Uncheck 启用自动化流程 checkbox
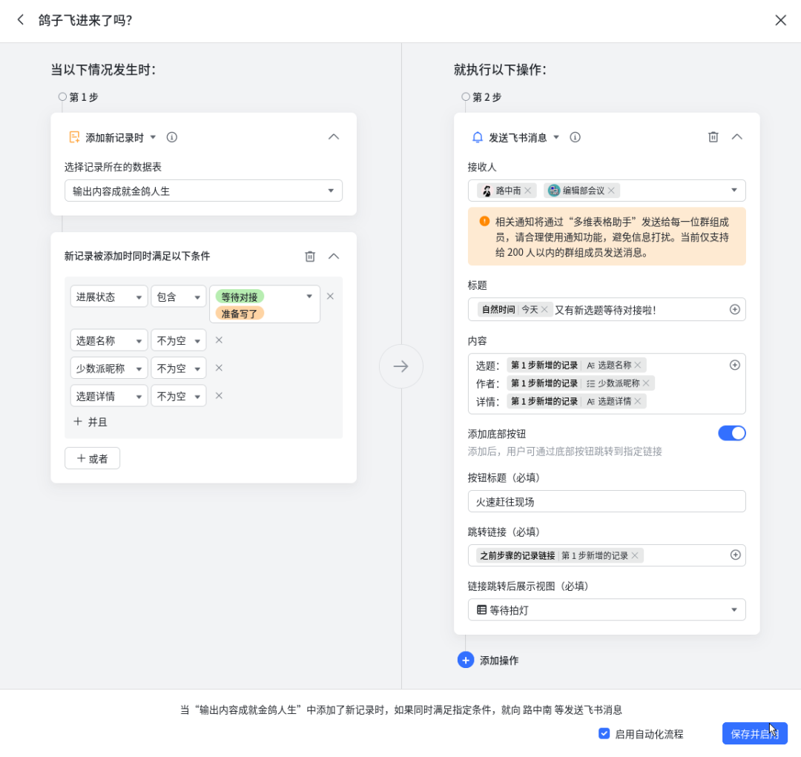The height and width of the screenshot is (757, 801). click(604, 733)
